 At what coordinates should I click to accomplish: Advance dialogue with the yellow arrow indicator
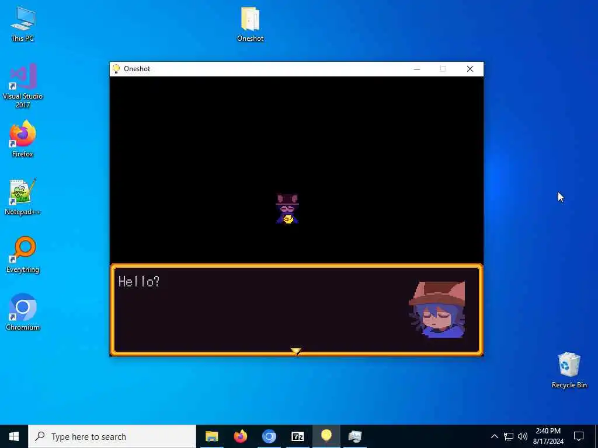point(296,351)
